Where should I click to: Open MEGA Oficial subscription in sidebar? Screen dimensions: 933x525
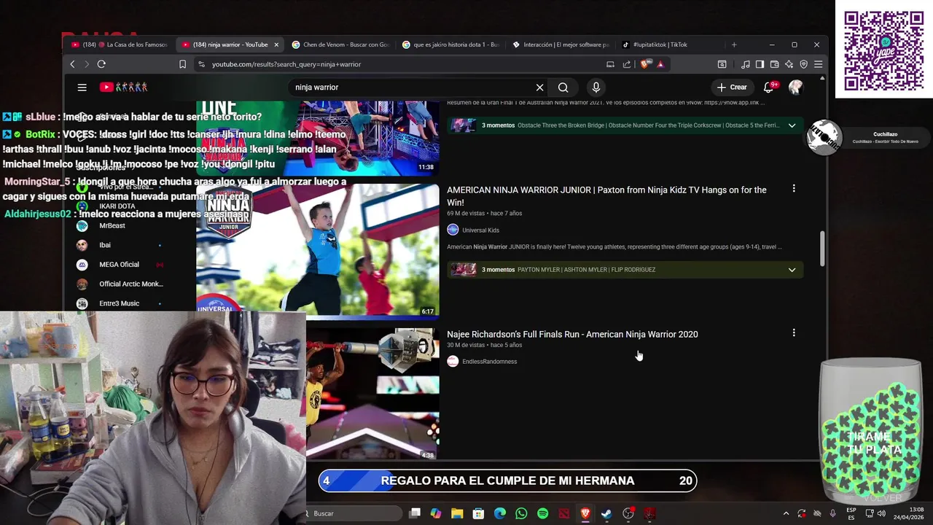(x=120, y=265)
